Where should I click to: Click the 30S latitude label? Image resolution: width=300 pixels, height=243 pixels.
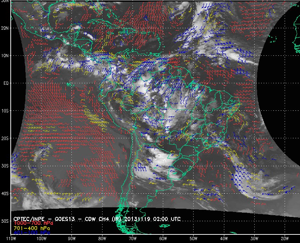point(5,166)
